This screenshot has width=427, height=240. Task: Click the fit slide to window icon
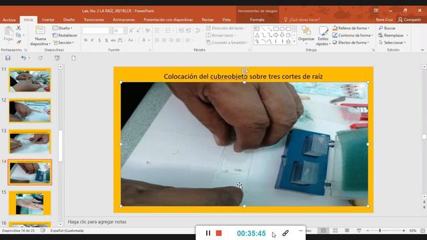[422, 231]
